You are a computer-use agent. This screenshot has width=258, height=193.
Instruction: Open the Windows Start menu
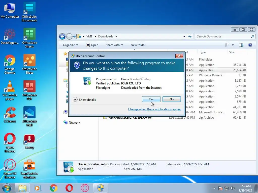coord(7,188)
